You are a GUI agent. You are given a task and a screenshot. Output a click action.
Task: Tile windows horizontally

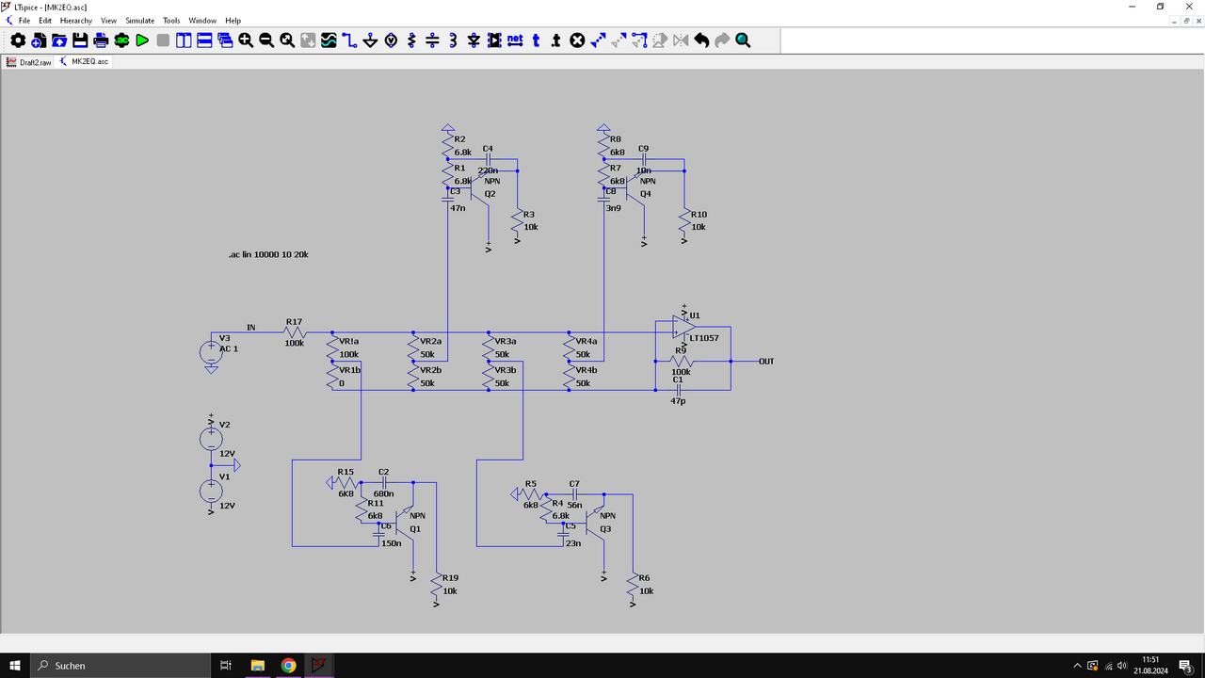tap(204, 40)
